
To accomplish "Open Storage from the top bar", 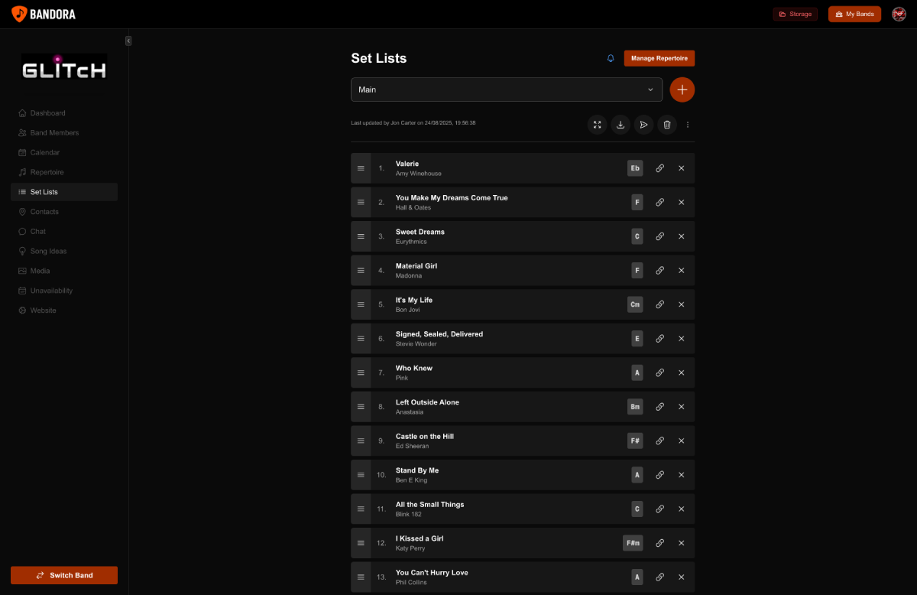I will pos(795,14).
